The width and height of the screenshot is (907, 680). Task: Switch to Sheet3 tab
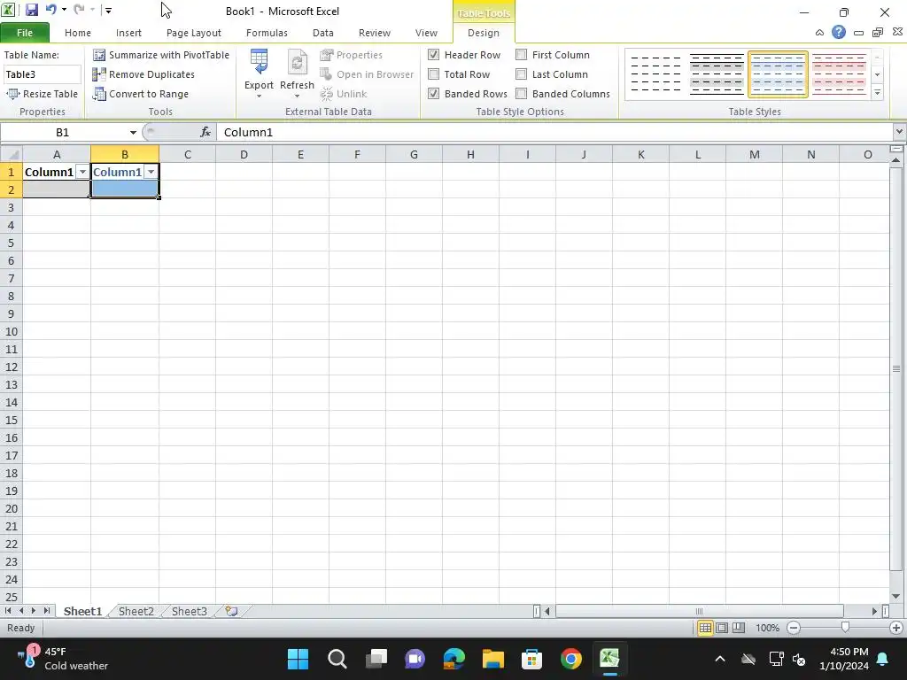pyautogui.click(x=190, y=611)
